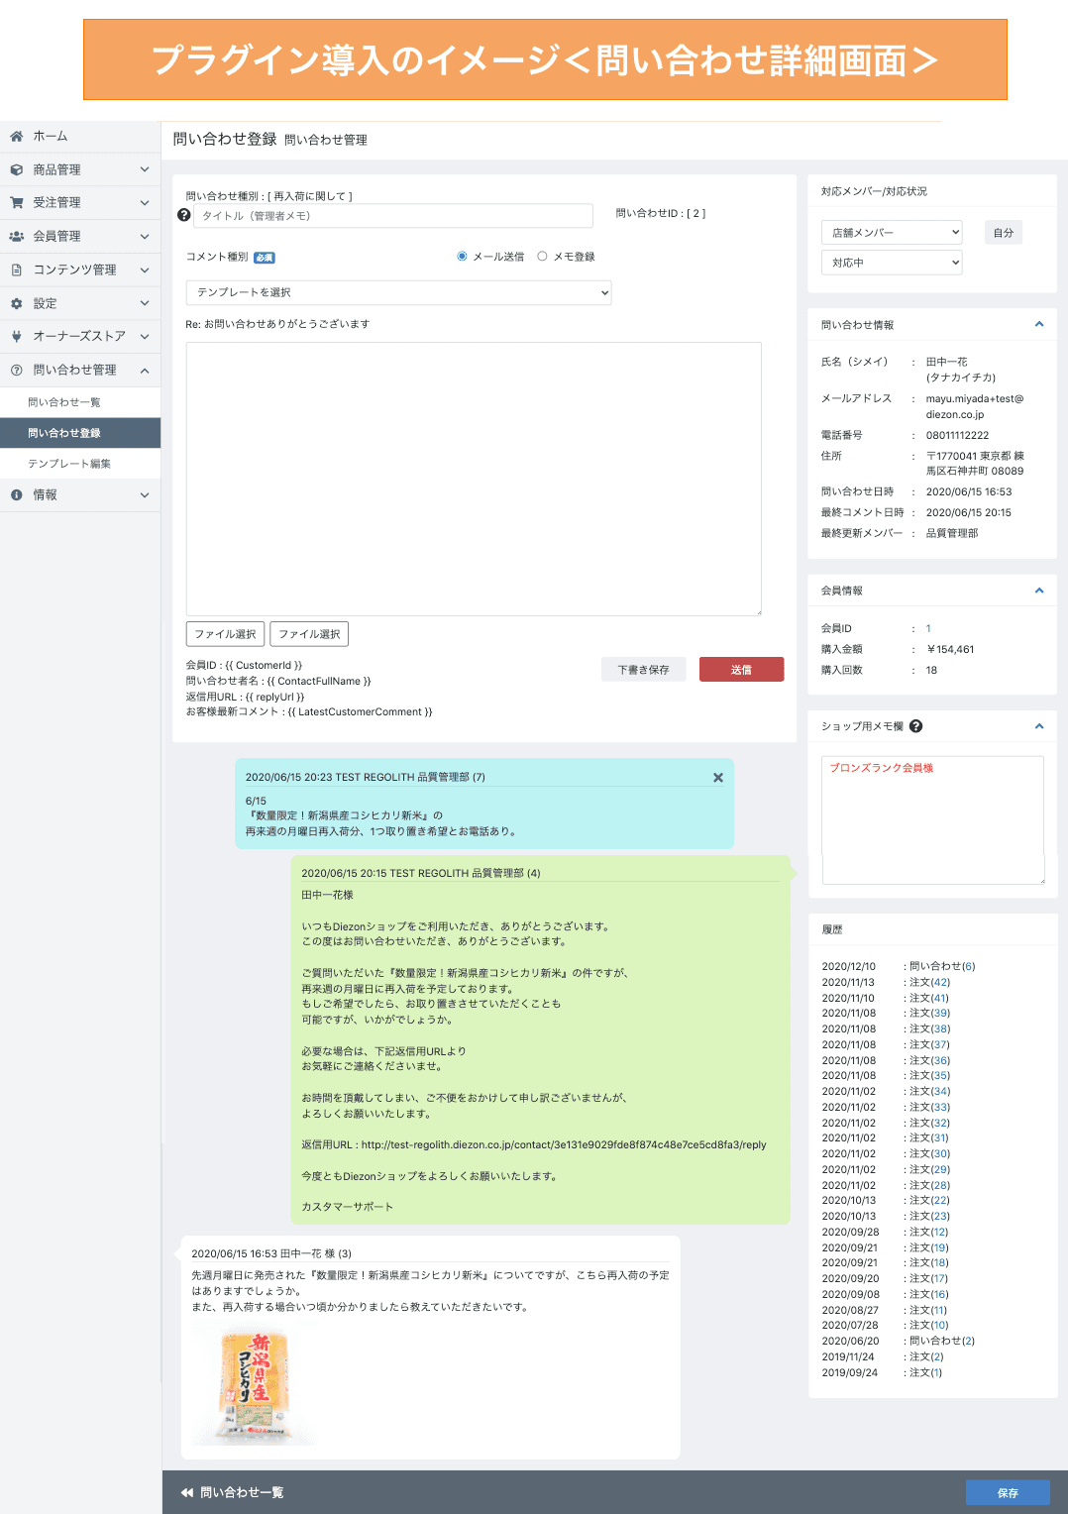This screenshot has height=1514, width=1068.
Task: Click the 自分 button
Action: pos(1004,233)
